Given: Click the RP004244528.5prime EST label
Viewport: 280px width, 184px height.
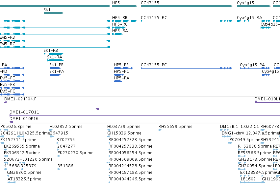Looking at the screenshot, I should 130,166.
